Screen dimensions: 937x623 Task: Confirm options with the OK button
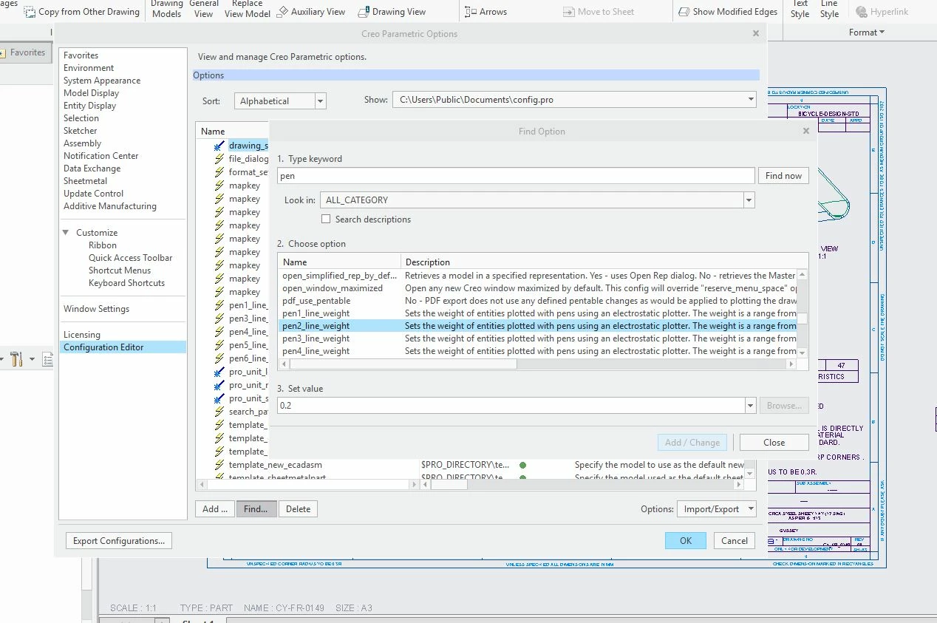coord(686,541)
